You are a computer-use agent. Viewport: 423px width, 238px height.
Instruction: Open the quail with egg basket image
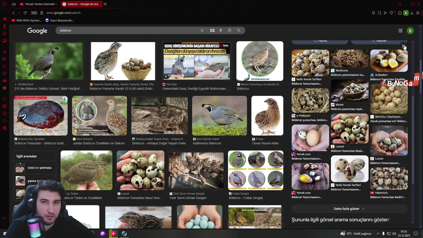(123, 61)
